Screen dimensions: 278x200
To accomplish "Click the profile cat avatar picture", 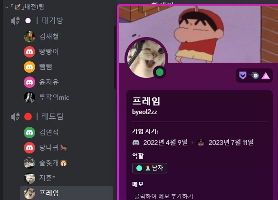I will pos(146,59).
